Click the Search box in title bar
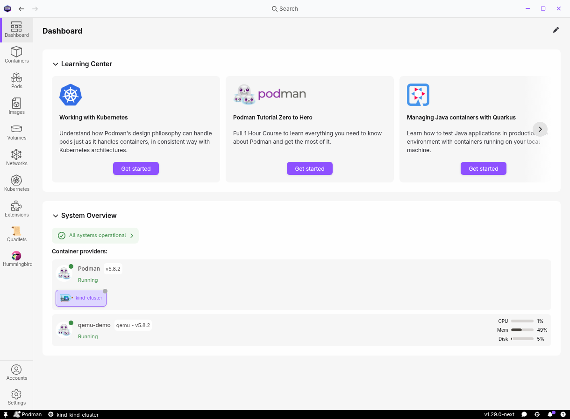The width and height of the screenshot is (570, 419). click(x=285, y=8)
